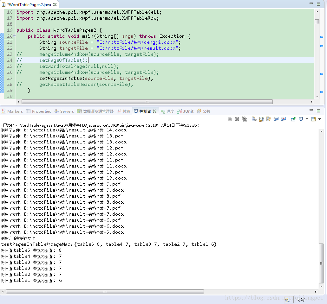The height and width of the screenshot is (304, 327).
Task: Collapse the main method fold at line 20
Action: pyautogui.click(x=14, y=36)
